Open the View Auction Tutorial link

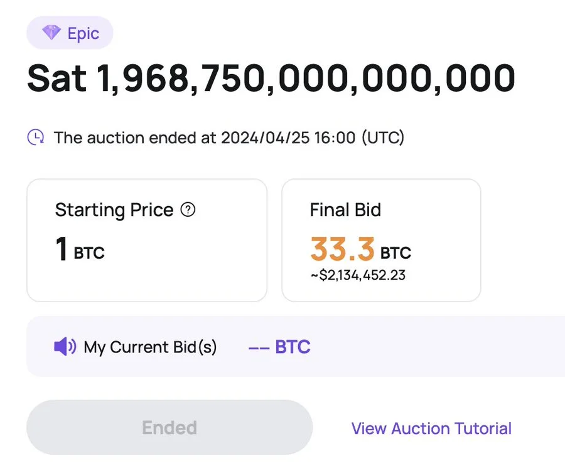coord(431,428)
